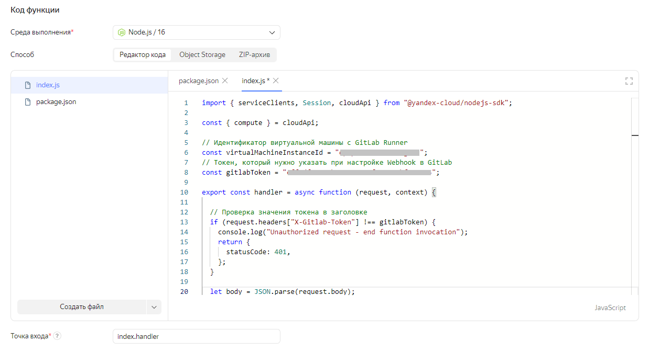Close the index.js editor tab

pos(276,81)
